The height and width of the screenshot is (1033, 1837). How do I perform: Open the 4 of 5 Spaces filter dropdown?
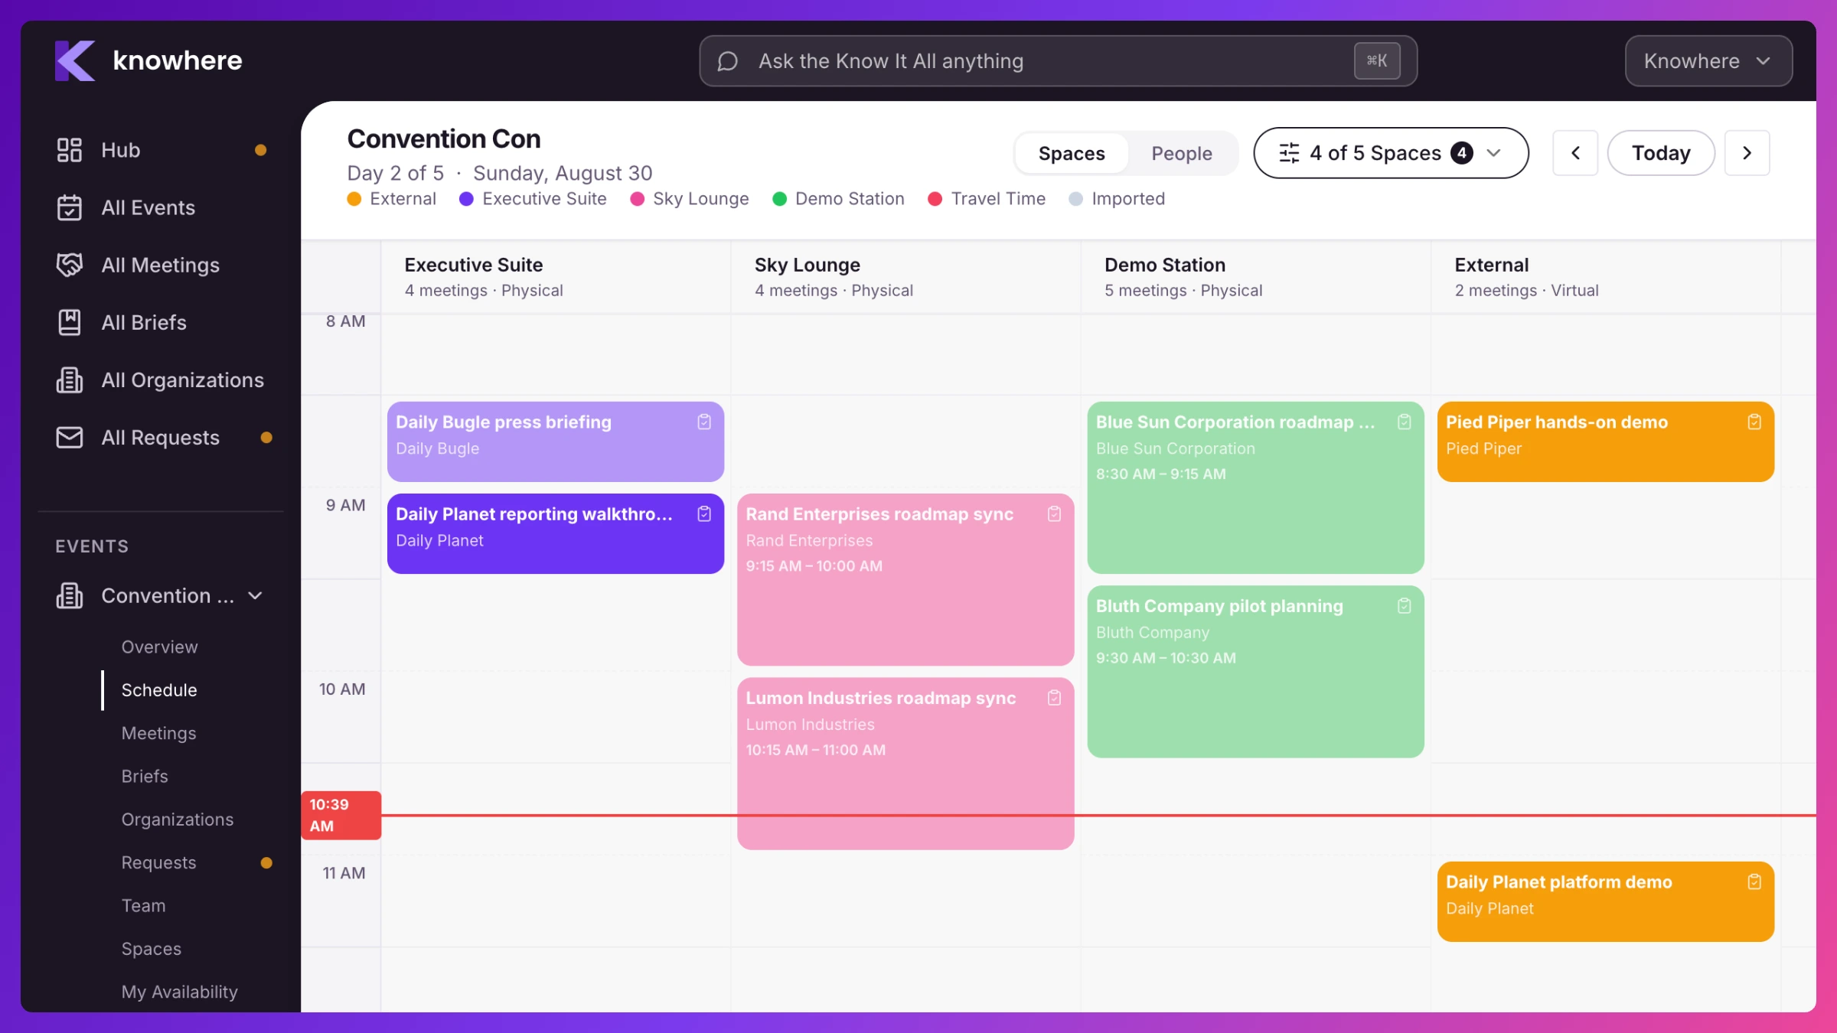coord(1390,153)
